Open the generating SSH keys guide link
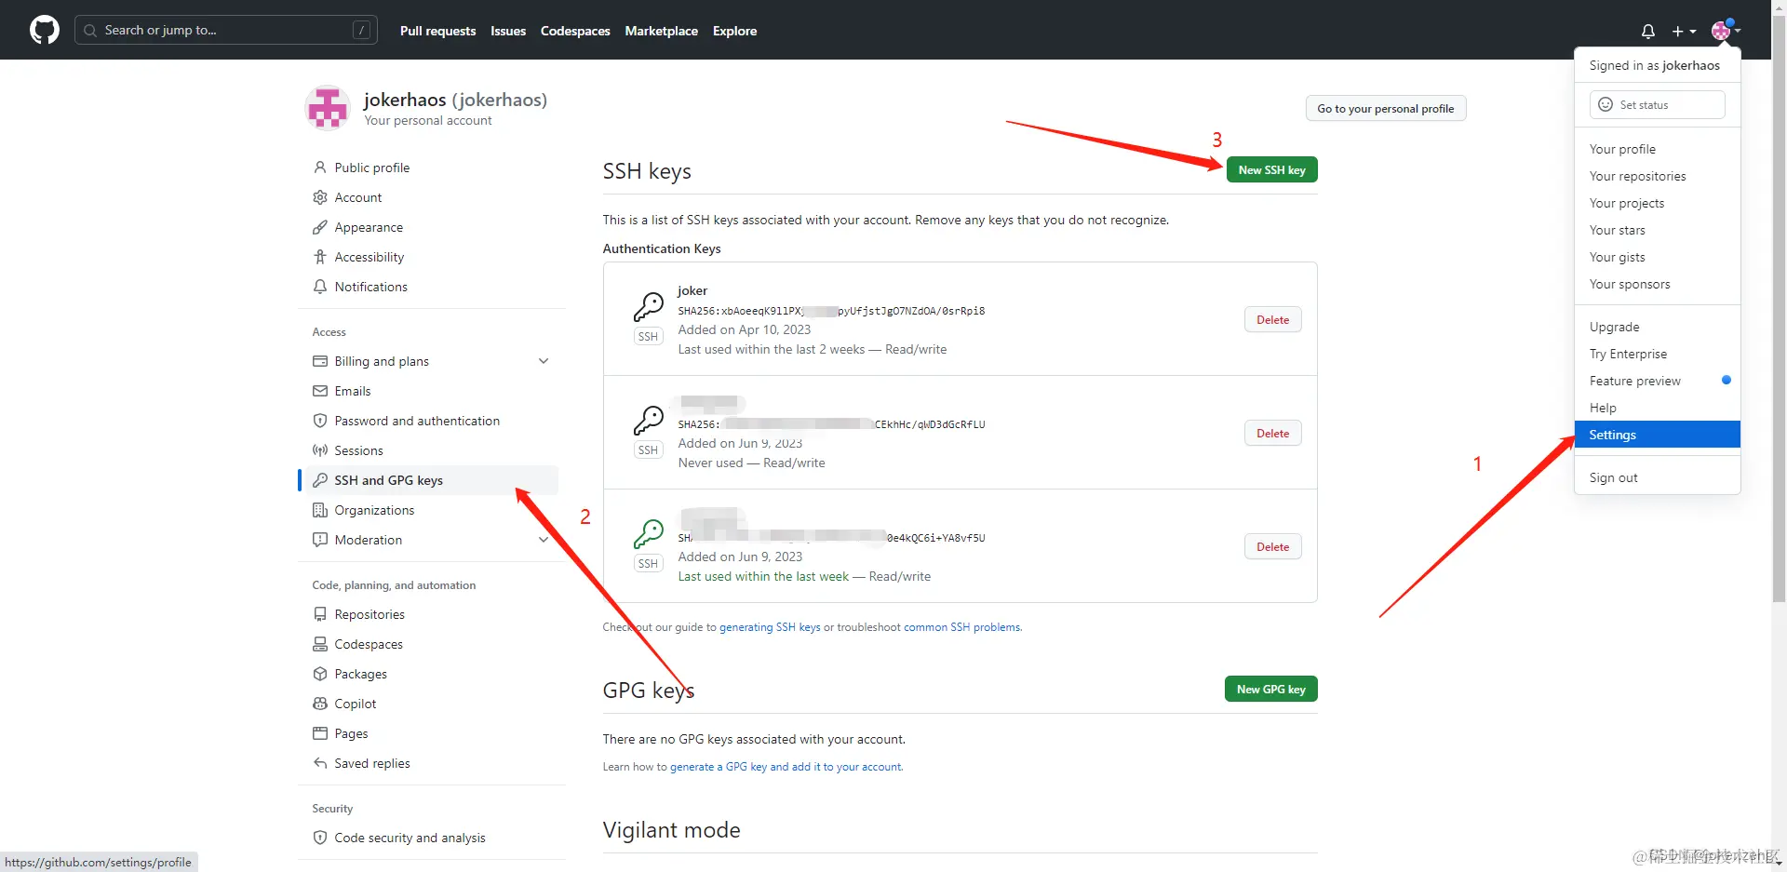Screen dimensions: 1787x872 click(770, 627)
